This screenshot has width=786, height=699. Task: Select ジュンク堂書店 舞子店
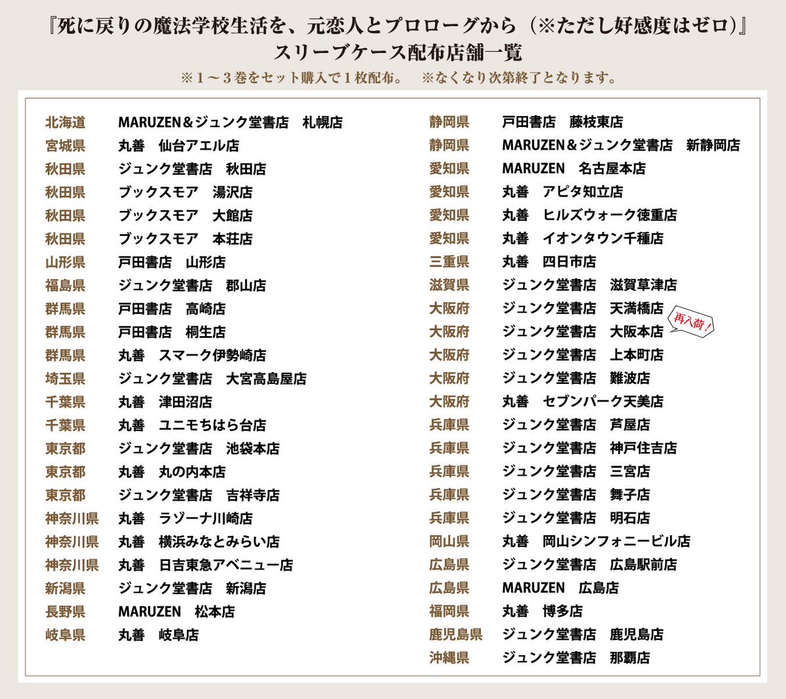click(576, 495)
